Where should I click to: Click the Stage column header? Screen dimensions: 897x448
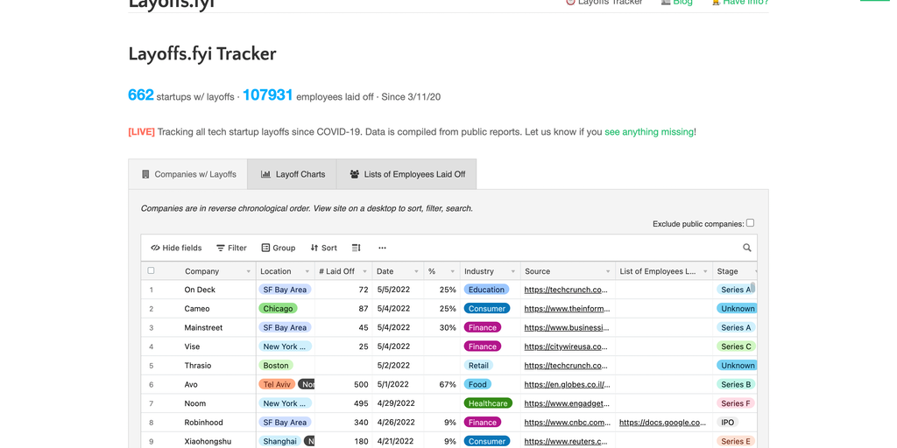click(735, 271)
